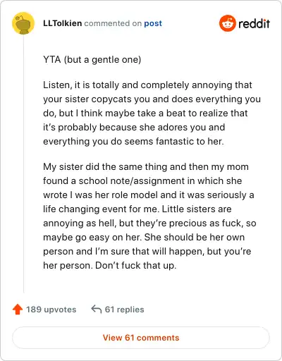Follow the blue "post" link

click(x=153, y=23)
